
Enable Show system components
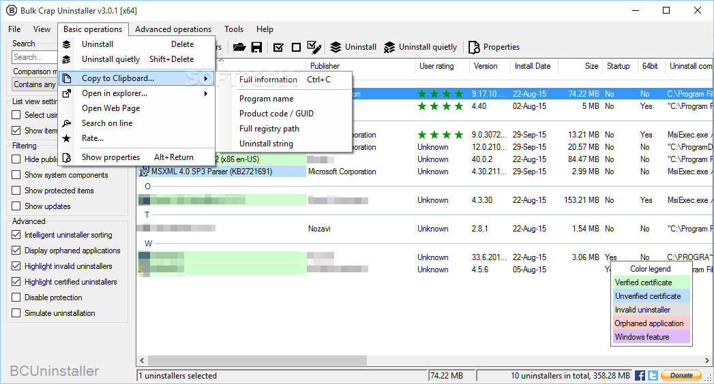click(16, 175)
